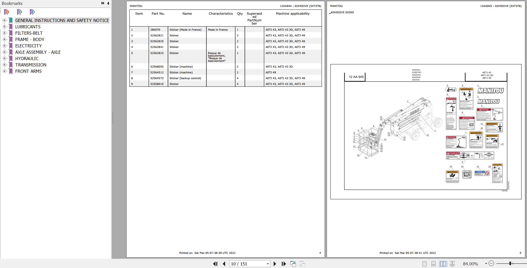Expand the ELECTRICITY bookmark node
This screenshot has height=268, width=527.
(x=4, y=46)
